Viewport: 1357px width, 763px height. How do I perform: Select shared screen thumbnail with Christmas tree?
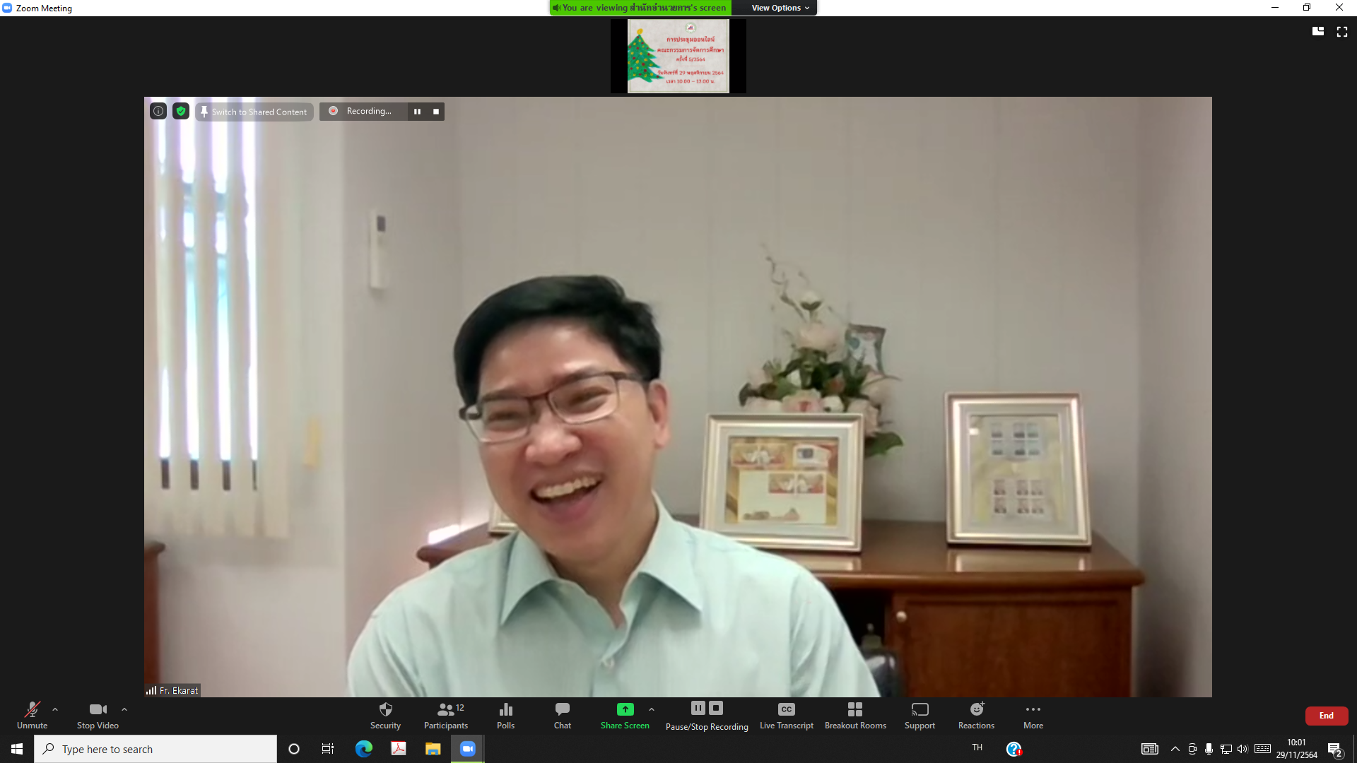coord(678,56)
